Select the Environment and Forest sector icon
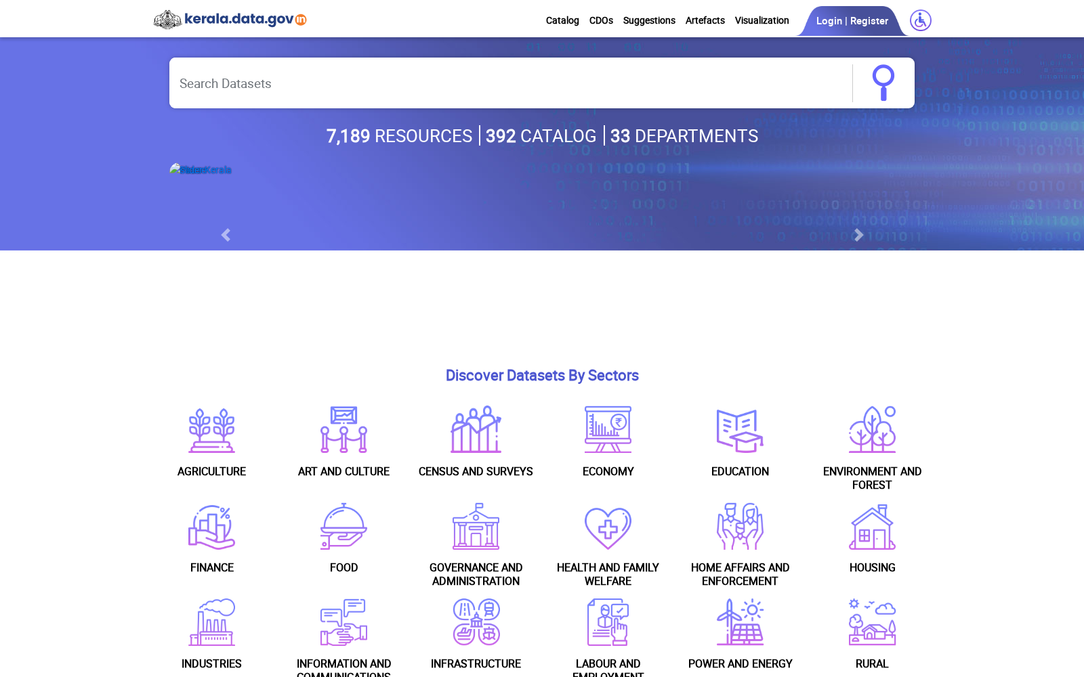Image resolution: width=1084 pixels, height=677 pixels. [x=872, y=429]
